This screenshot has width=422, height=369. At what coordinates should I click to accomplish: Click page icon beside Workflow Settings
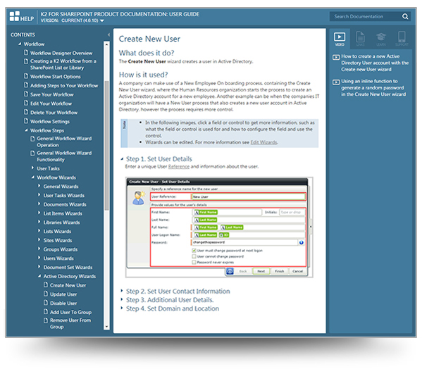(26, 120)
